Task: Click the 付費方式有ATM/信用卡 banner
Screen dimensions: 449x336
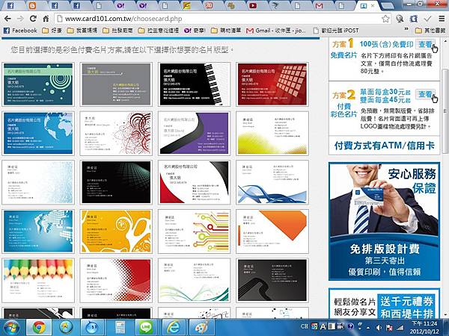Action: click(x=385, y=146)
